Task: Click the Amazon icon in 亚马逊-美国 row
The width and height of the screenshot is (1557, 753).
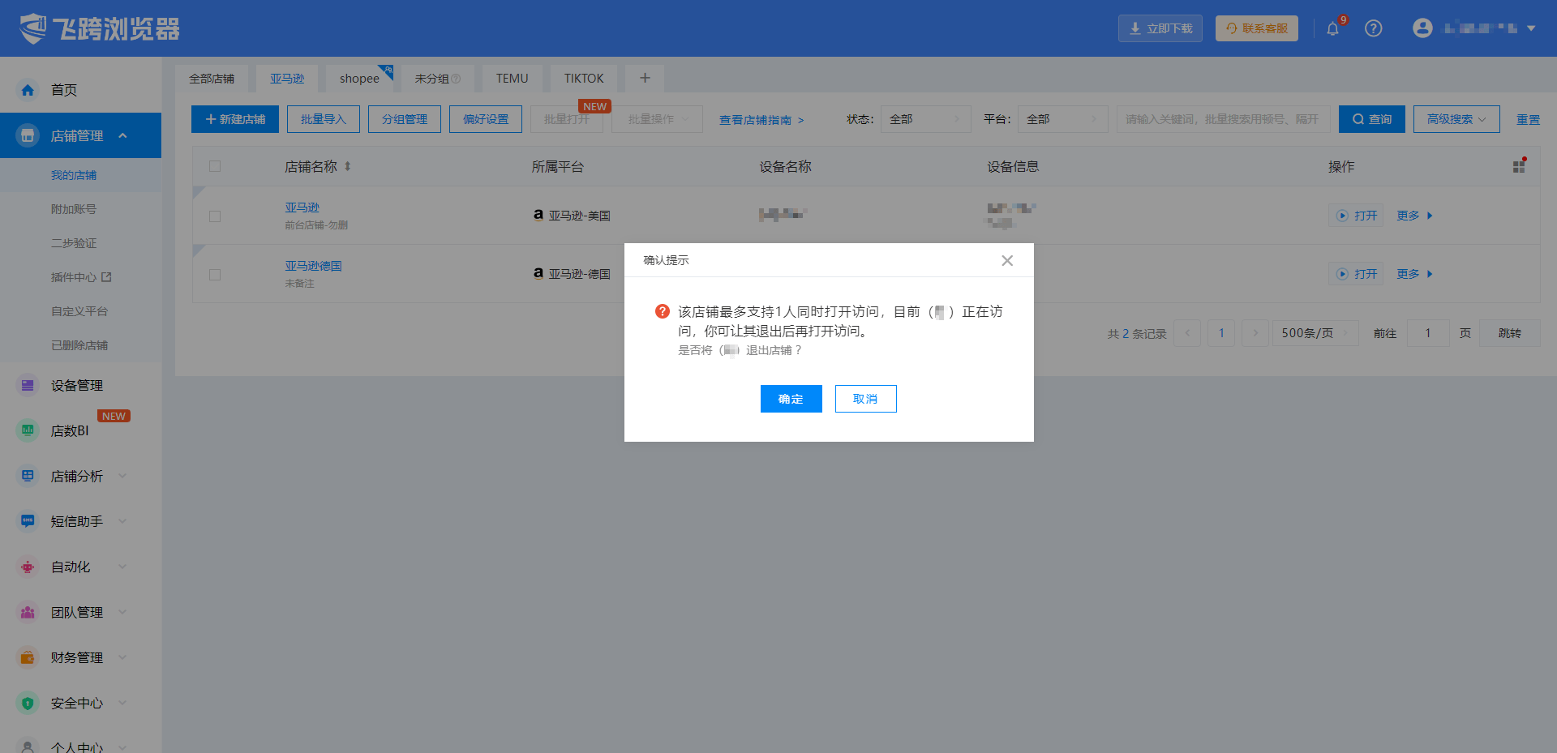Action: [x=538, y=215]
